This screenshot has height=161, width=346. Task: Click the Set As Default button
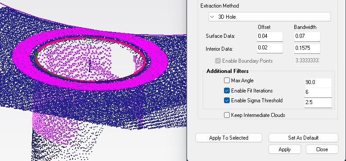[x=303, y=138]
